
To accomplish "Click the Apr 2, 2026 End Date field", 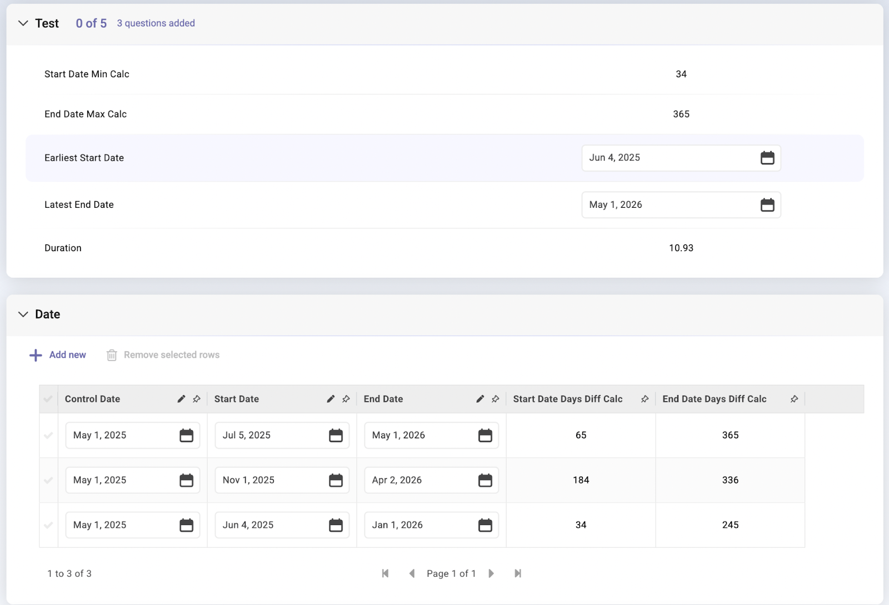I will tap(432, 480).
